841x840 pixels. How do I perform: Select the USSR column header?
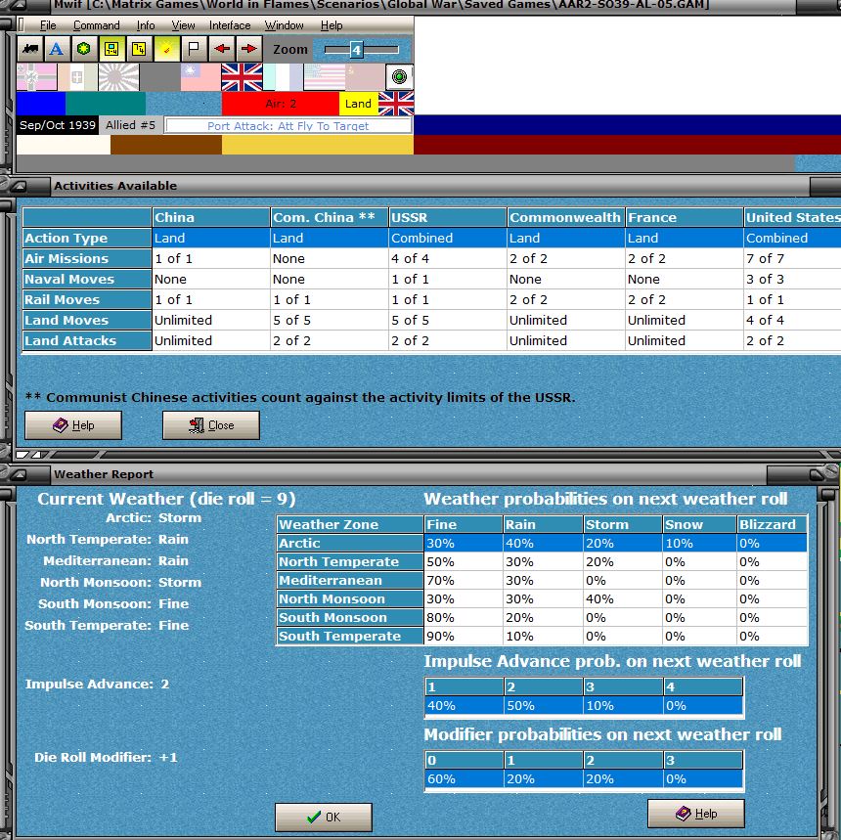(448, 217)
